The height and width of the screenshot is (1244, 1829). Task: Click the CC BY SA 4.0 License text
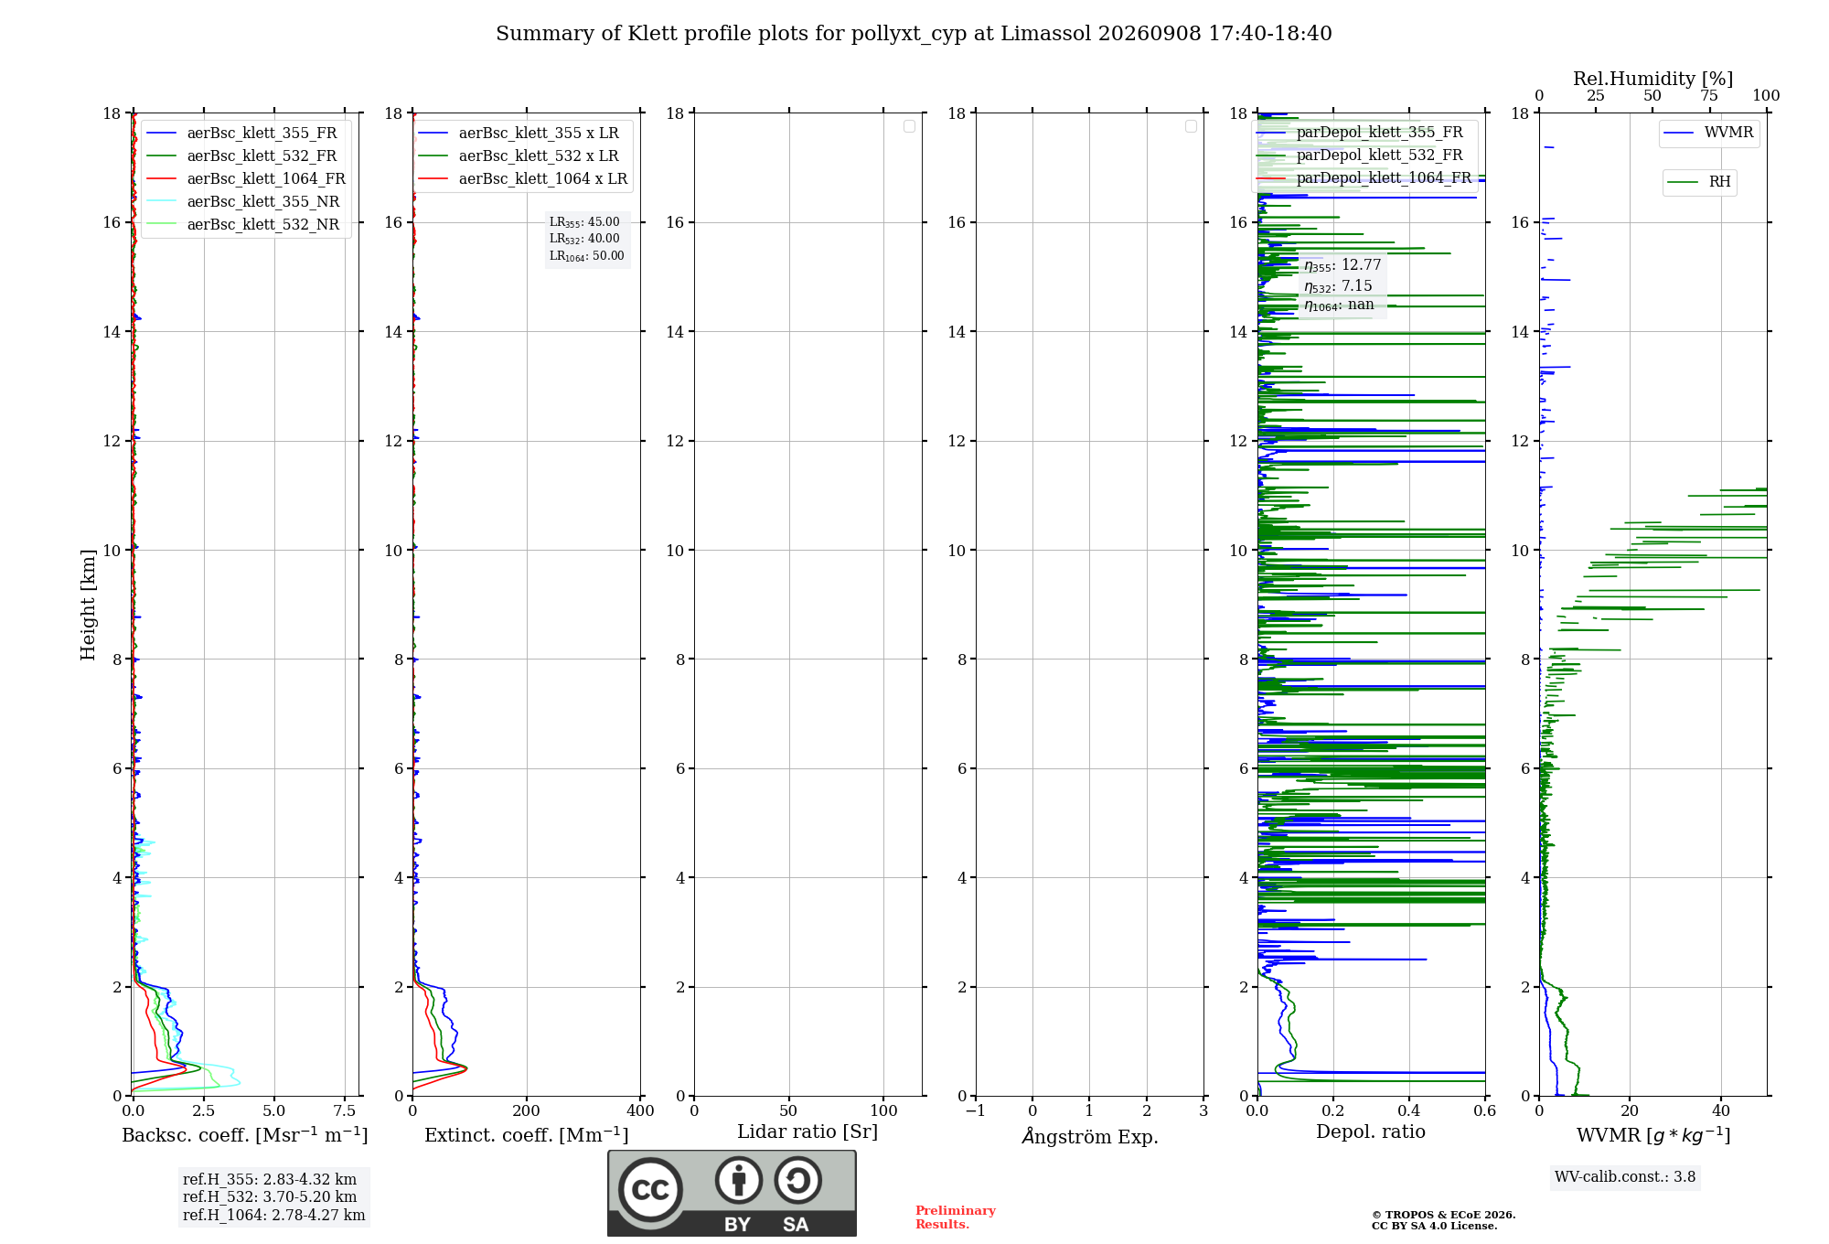1435,1226
